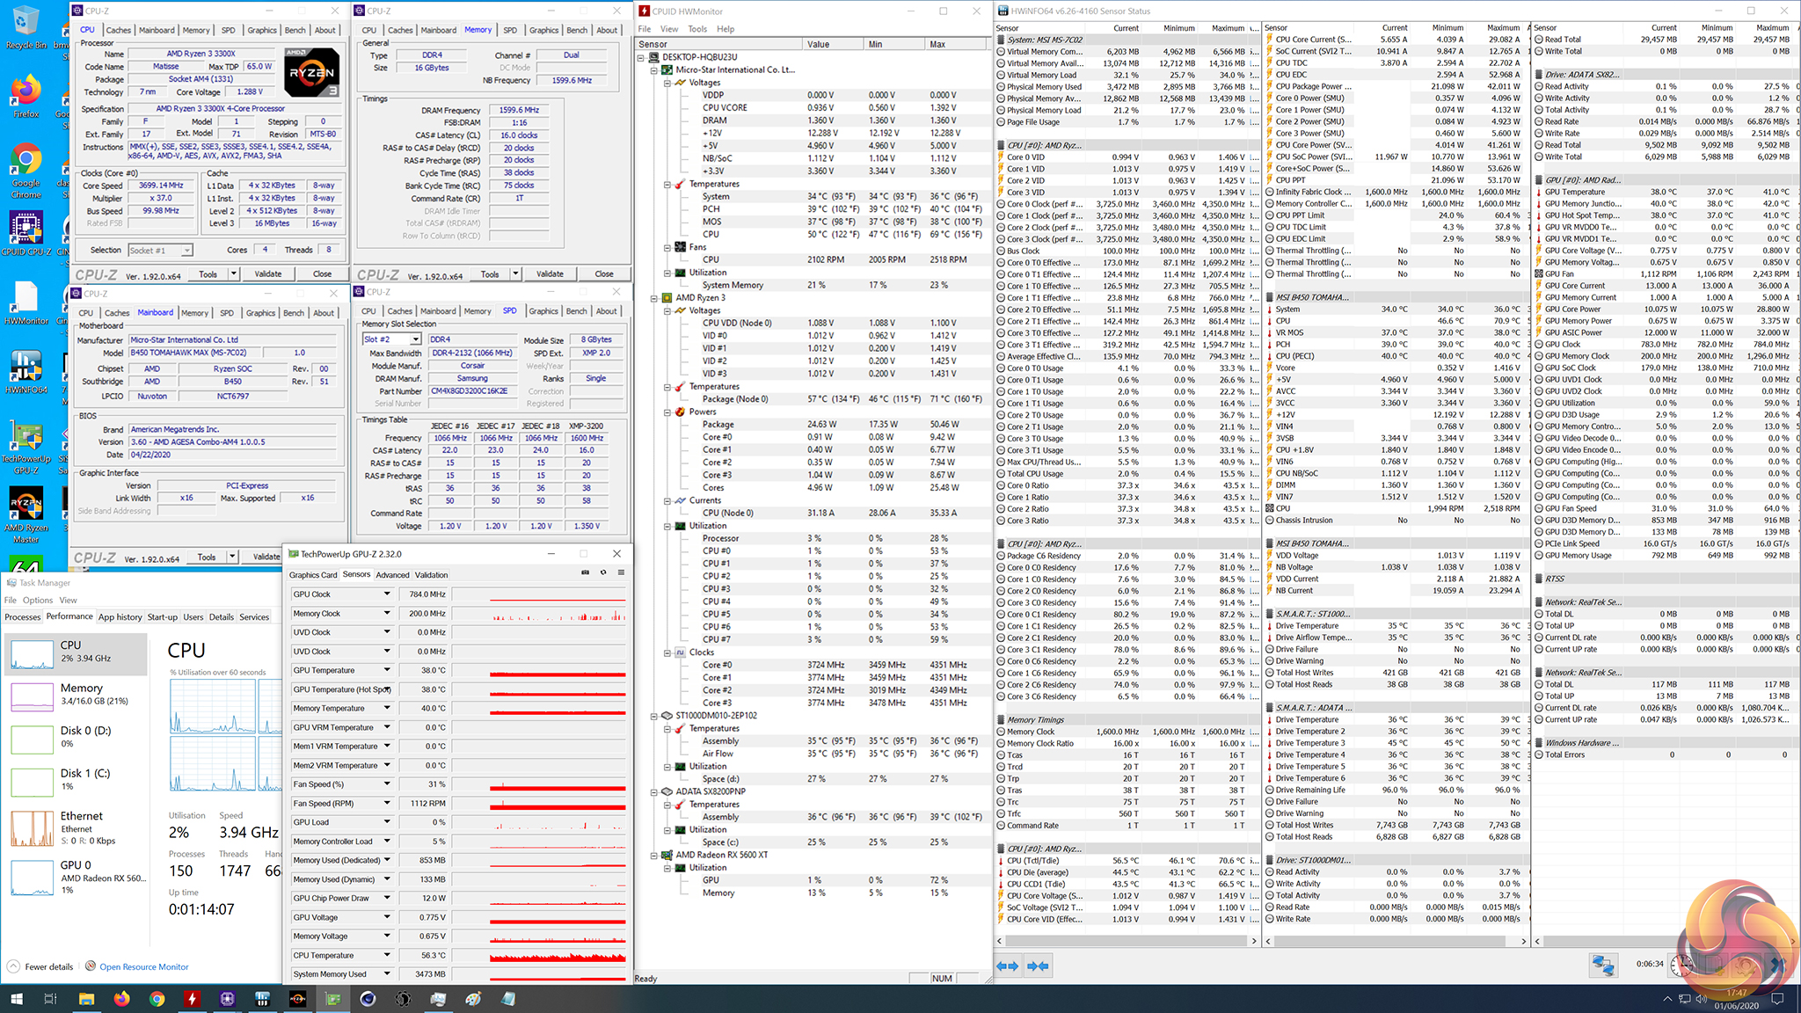The image size is (1801, 1013).
Task: Click HWiNFO expand columns arrows icon
Action: 1008,966
